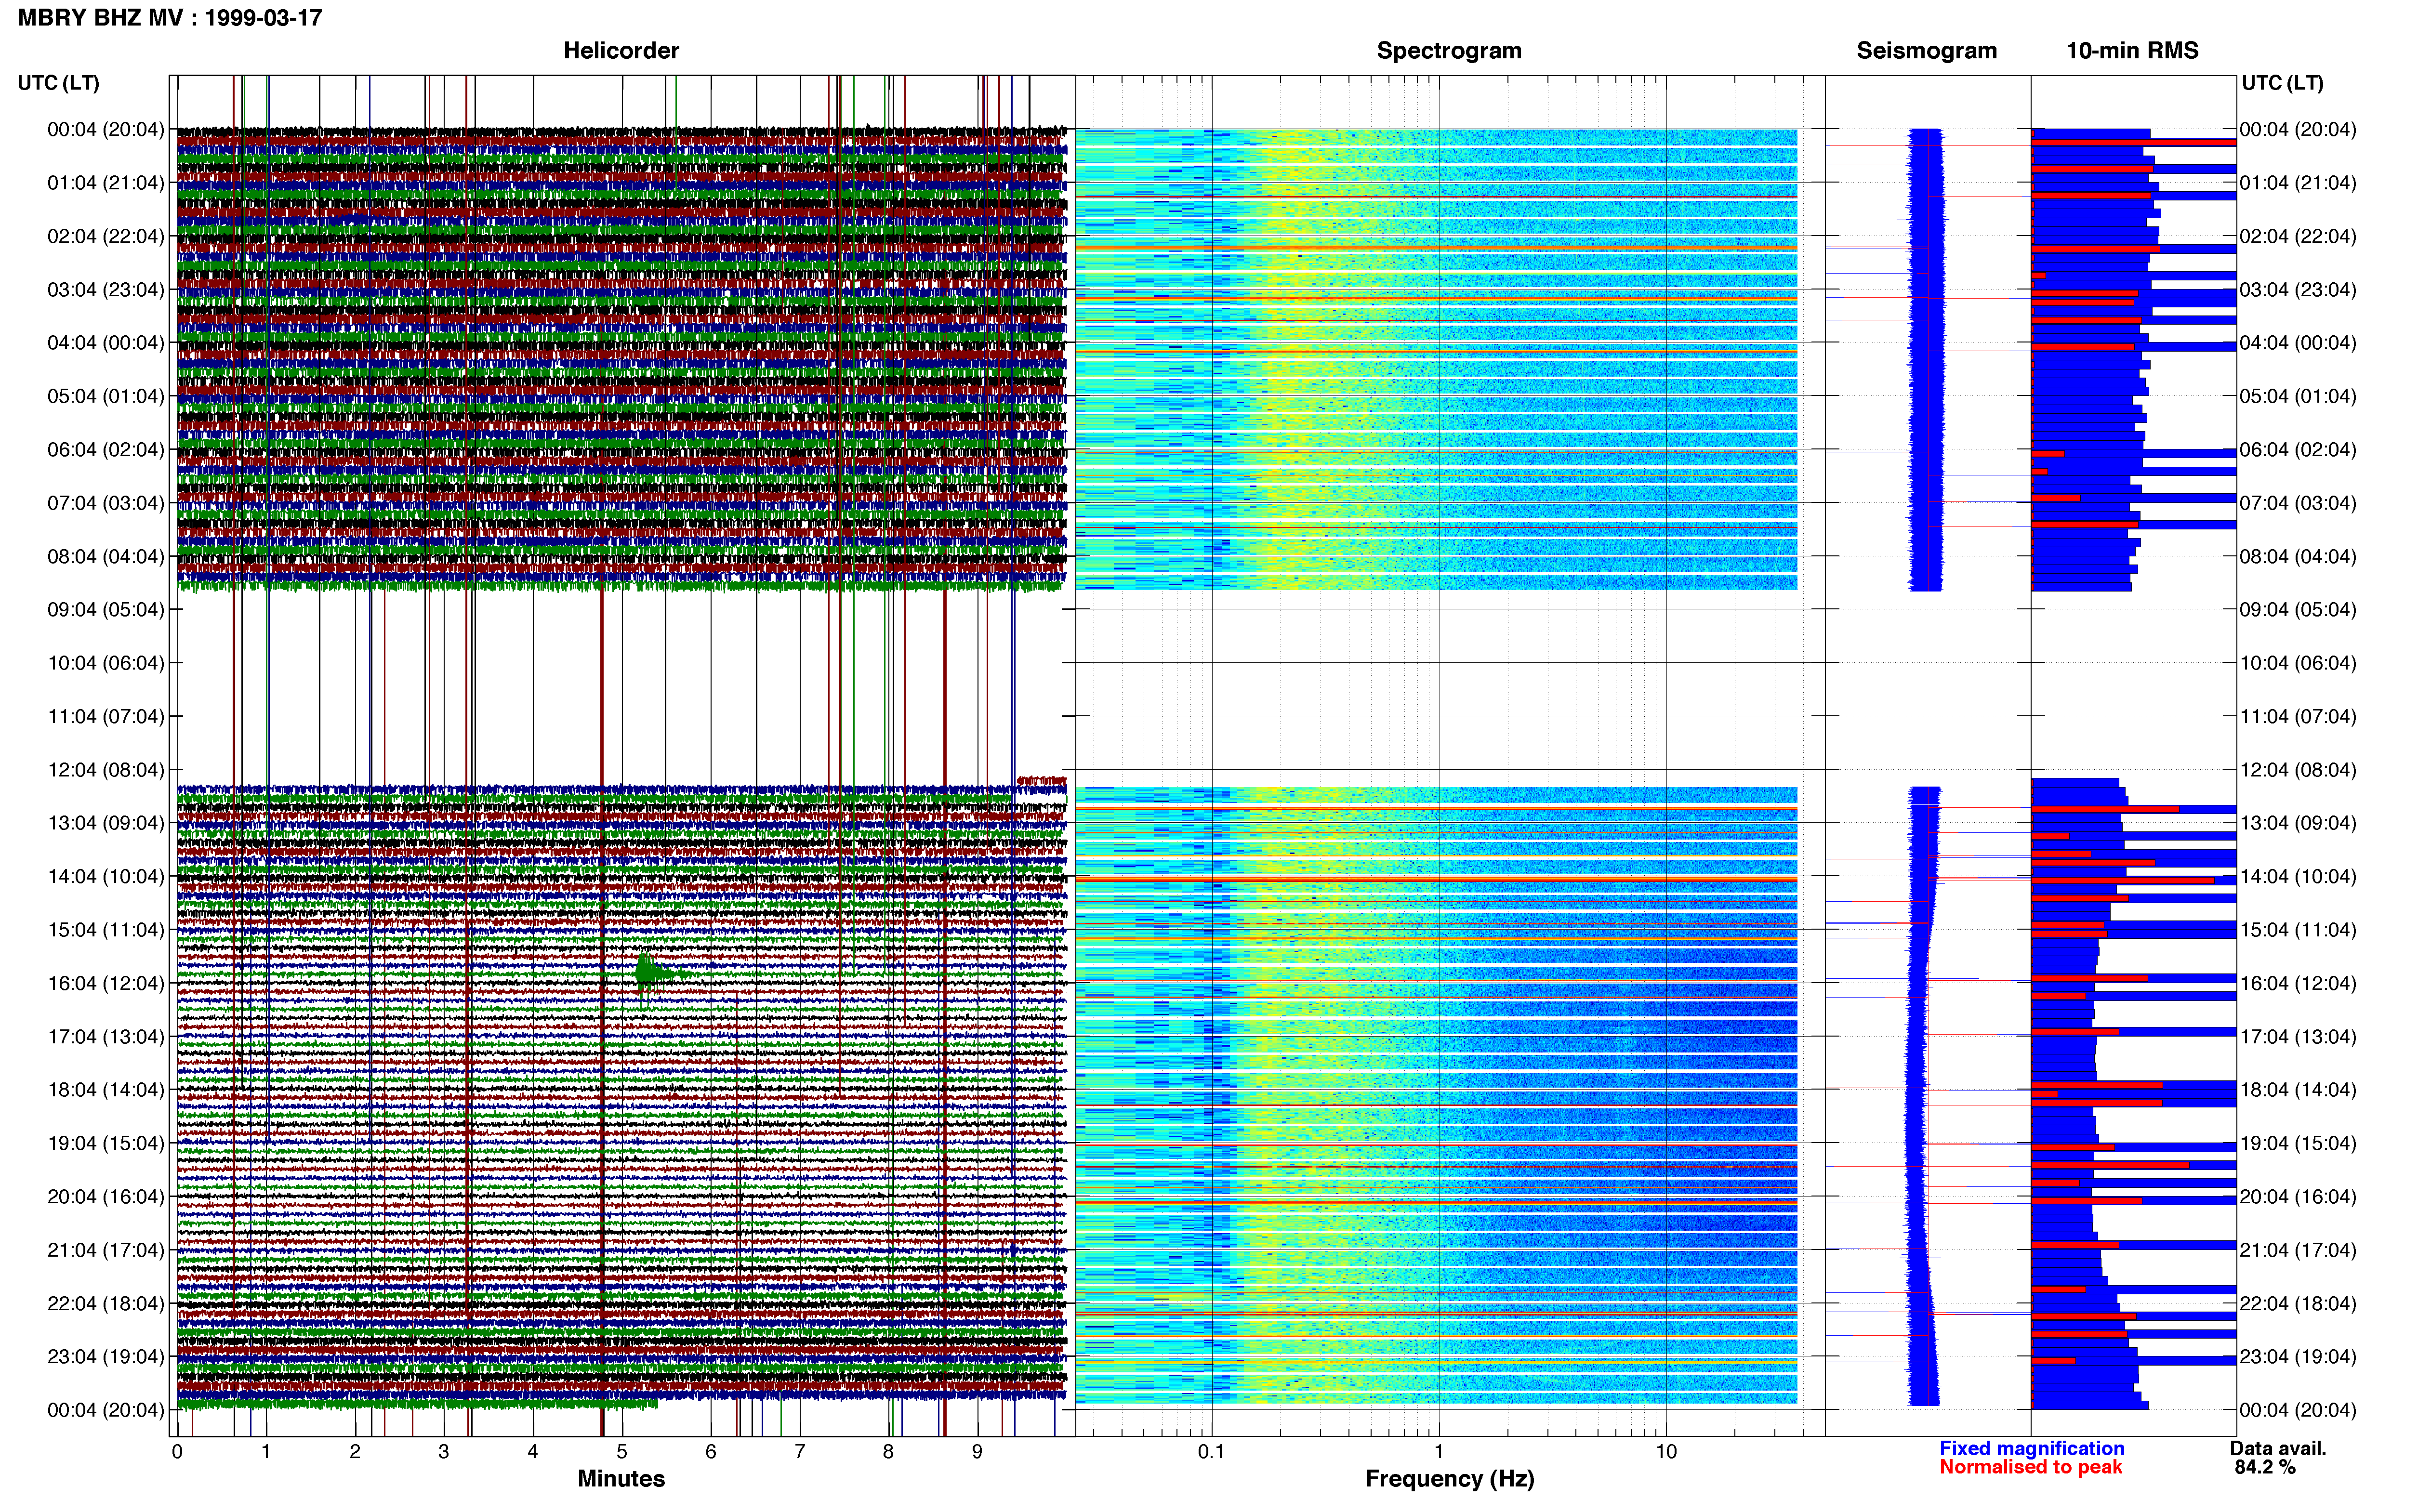
Task: Click the '10' tick on Frequency axis
Action: 1666,1452
